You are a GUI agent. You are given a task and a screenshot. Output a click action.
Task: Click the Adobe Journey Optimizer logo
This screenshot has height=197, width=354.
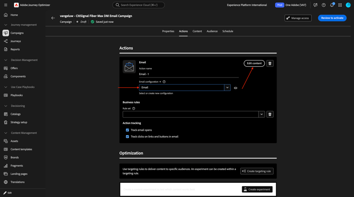point(16,5)
